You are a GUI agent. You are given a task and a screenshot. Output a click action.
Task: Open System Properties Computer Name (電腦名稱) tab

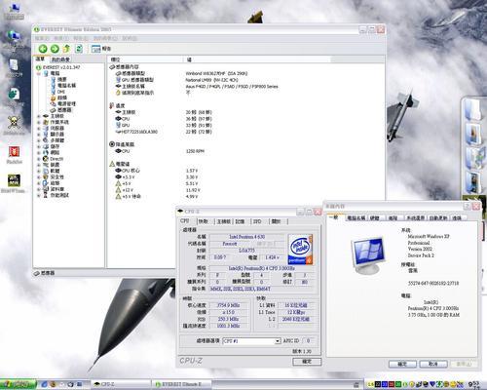click(356, 218)
